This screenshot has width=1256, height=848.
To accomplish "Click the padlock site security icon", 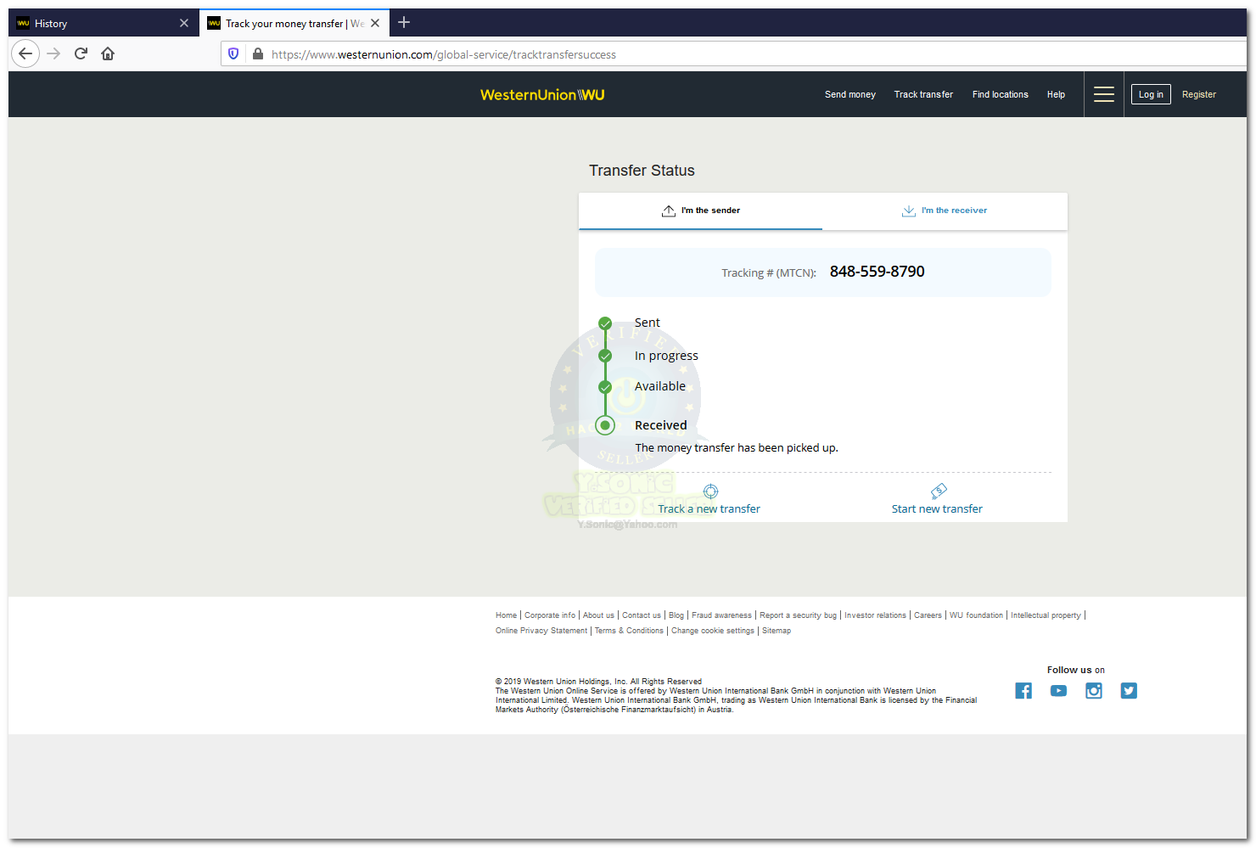I will point(258,53).
